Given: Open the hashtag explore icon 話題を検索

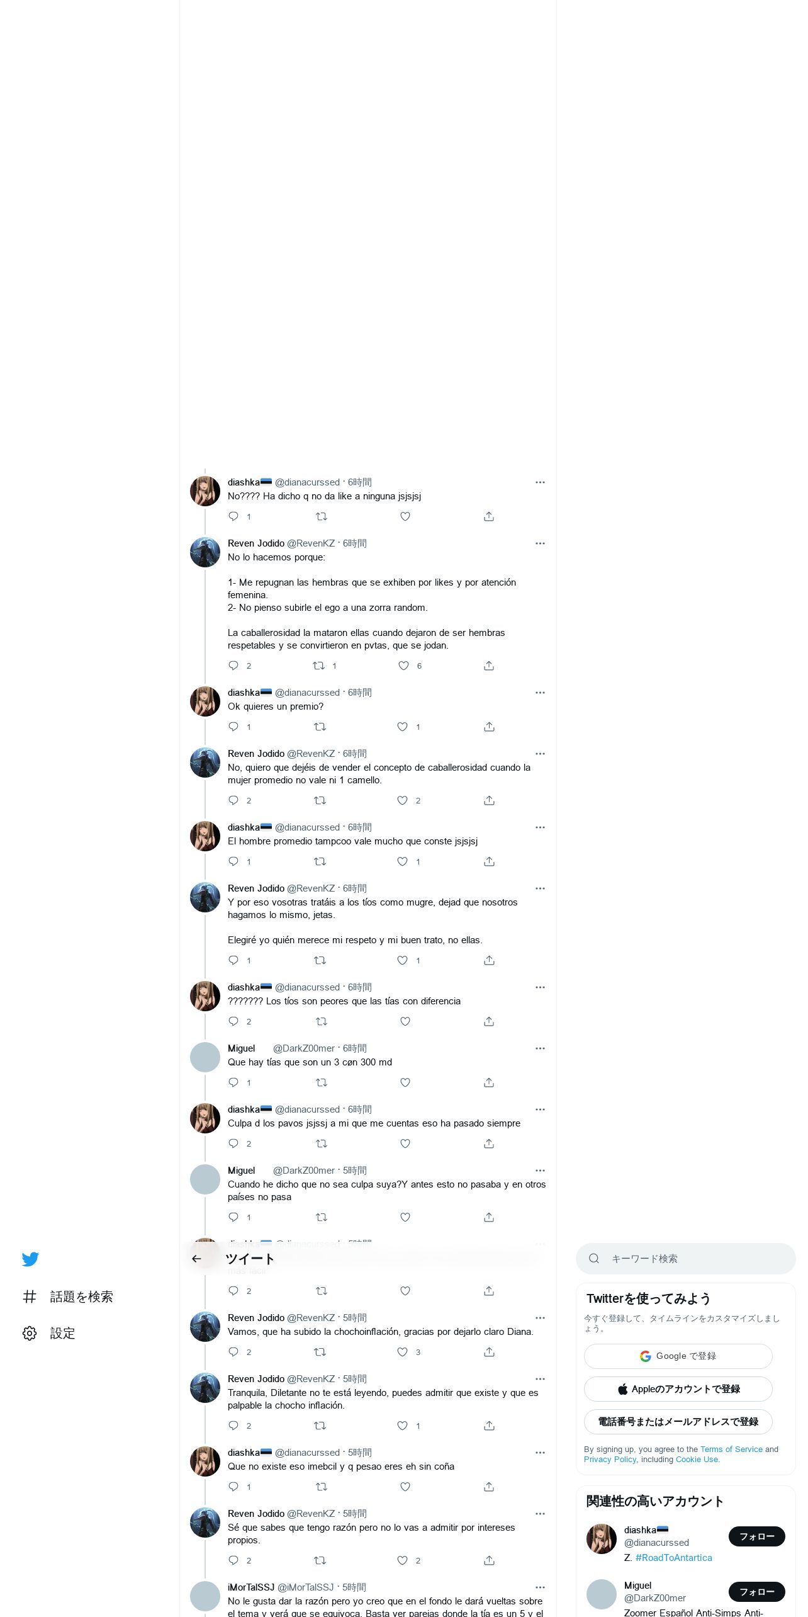Looking at the screenshot, I should [x=30, y=1296].
